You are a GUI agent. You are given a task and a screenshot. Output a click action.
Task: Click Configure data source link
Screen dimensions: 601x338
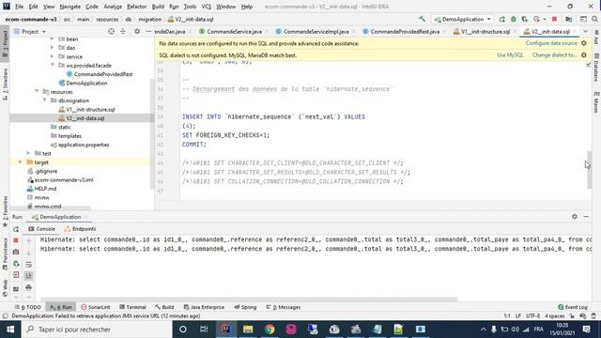(x=551, y=43)
